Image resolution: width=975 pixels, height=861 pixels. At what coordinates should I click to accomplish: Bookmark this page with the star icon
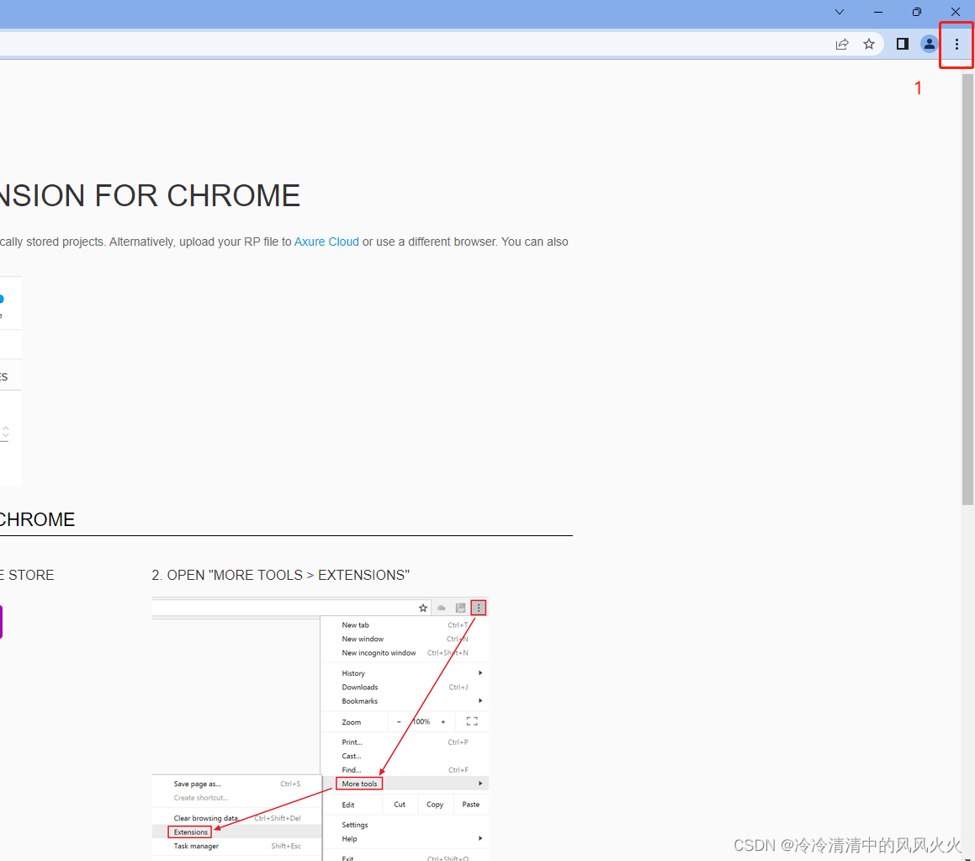click(869, 44)
